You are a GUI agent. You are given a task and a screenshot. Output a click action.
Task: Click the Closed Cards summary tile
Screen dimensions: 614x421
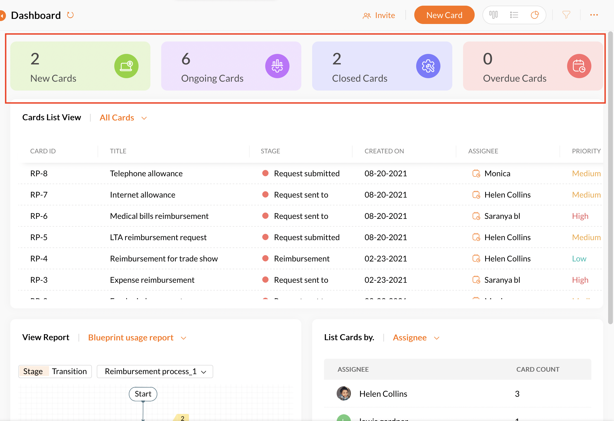pos(382,66)
